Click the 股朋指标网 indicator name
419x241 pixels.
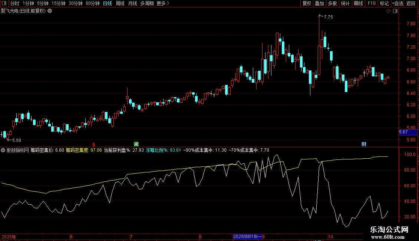[18, 150]
